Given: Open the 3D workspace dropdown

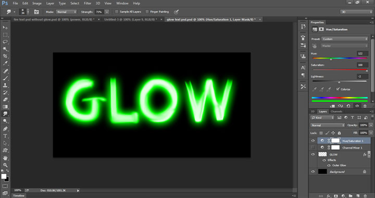Looking at the screenshot, I should pyautogui.click(x=356, y=11).
